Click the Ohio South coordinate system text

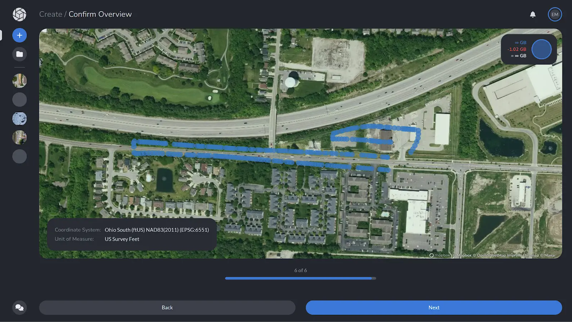pos(157,230)
